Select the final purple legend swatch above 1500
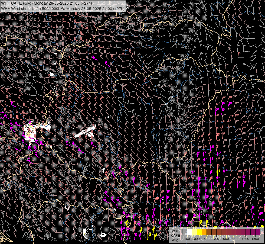The width and height of the screenshot is (265, 244). [258, 232]
